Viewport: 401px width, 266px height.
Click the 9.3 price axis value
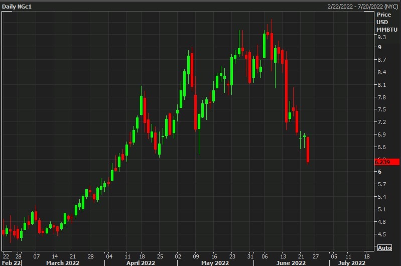(381, 37)
